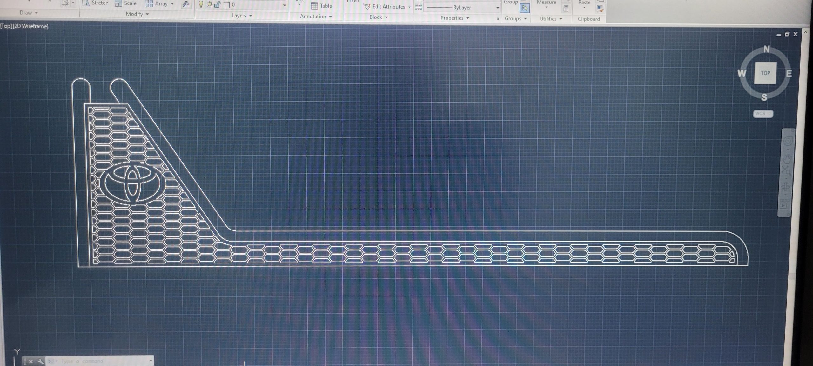Screen dimensions: 813x366
Task: Toggle the layer lock padlock icon
Action: [x=218, y=4]
